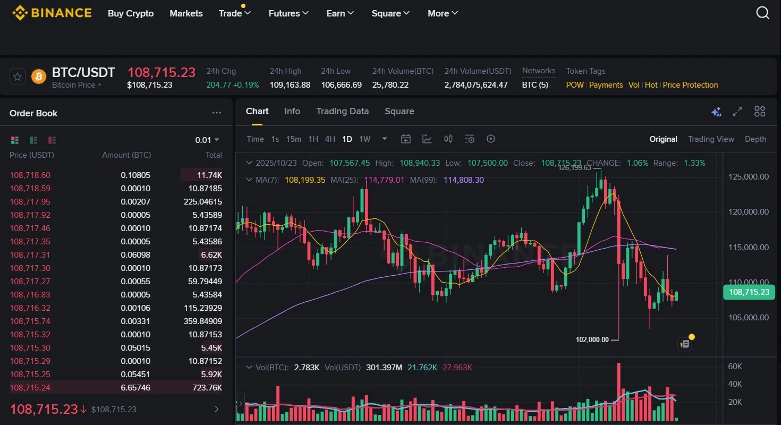Select the Trading View chart mode
Screen dimensions: 782x425
pos(711,139)
